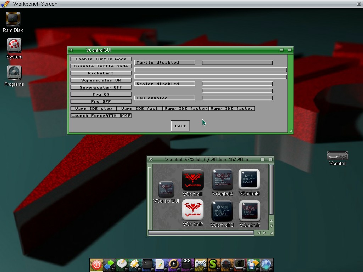Image resolution: width=363 pixels, height=272 pixels.
Task: Click the Kickstart button
Action: tap(101, 73)
